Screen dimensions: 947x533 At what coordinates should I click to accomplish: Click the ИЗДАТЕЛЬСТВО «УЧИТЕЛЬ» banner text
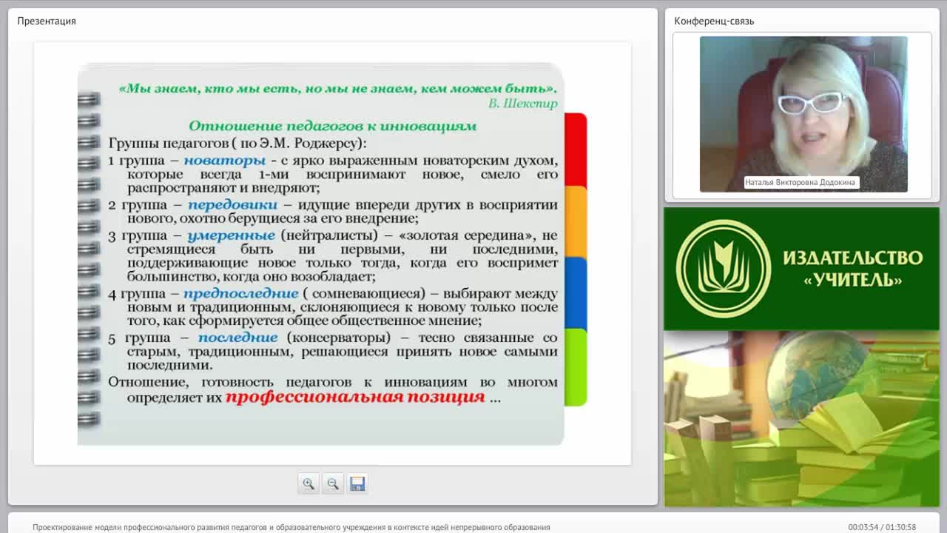click(x=852, y=269)
